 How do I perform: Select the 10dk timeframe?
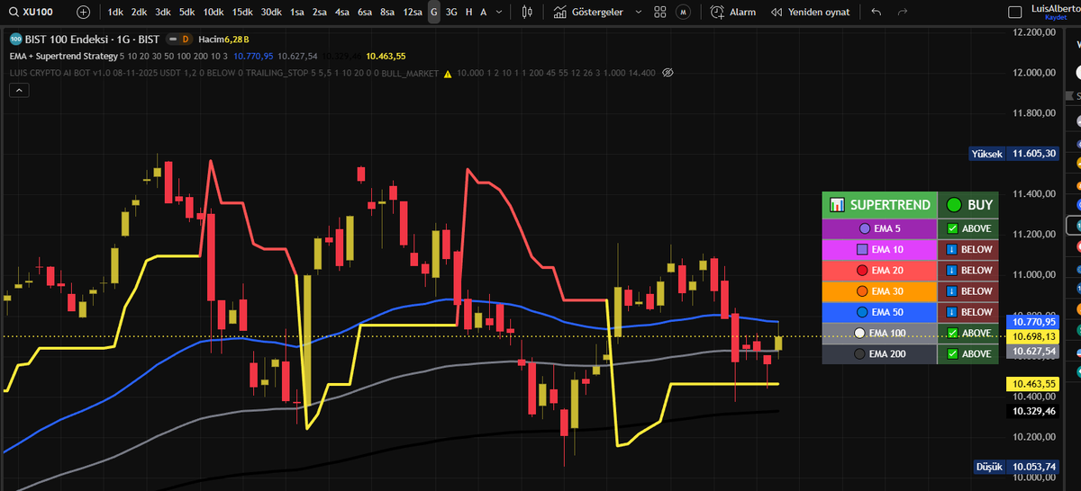[213, 13]
